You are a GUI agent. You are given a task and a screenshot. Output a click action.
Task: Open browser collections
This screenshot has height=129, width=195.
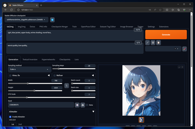pos(179,10)
